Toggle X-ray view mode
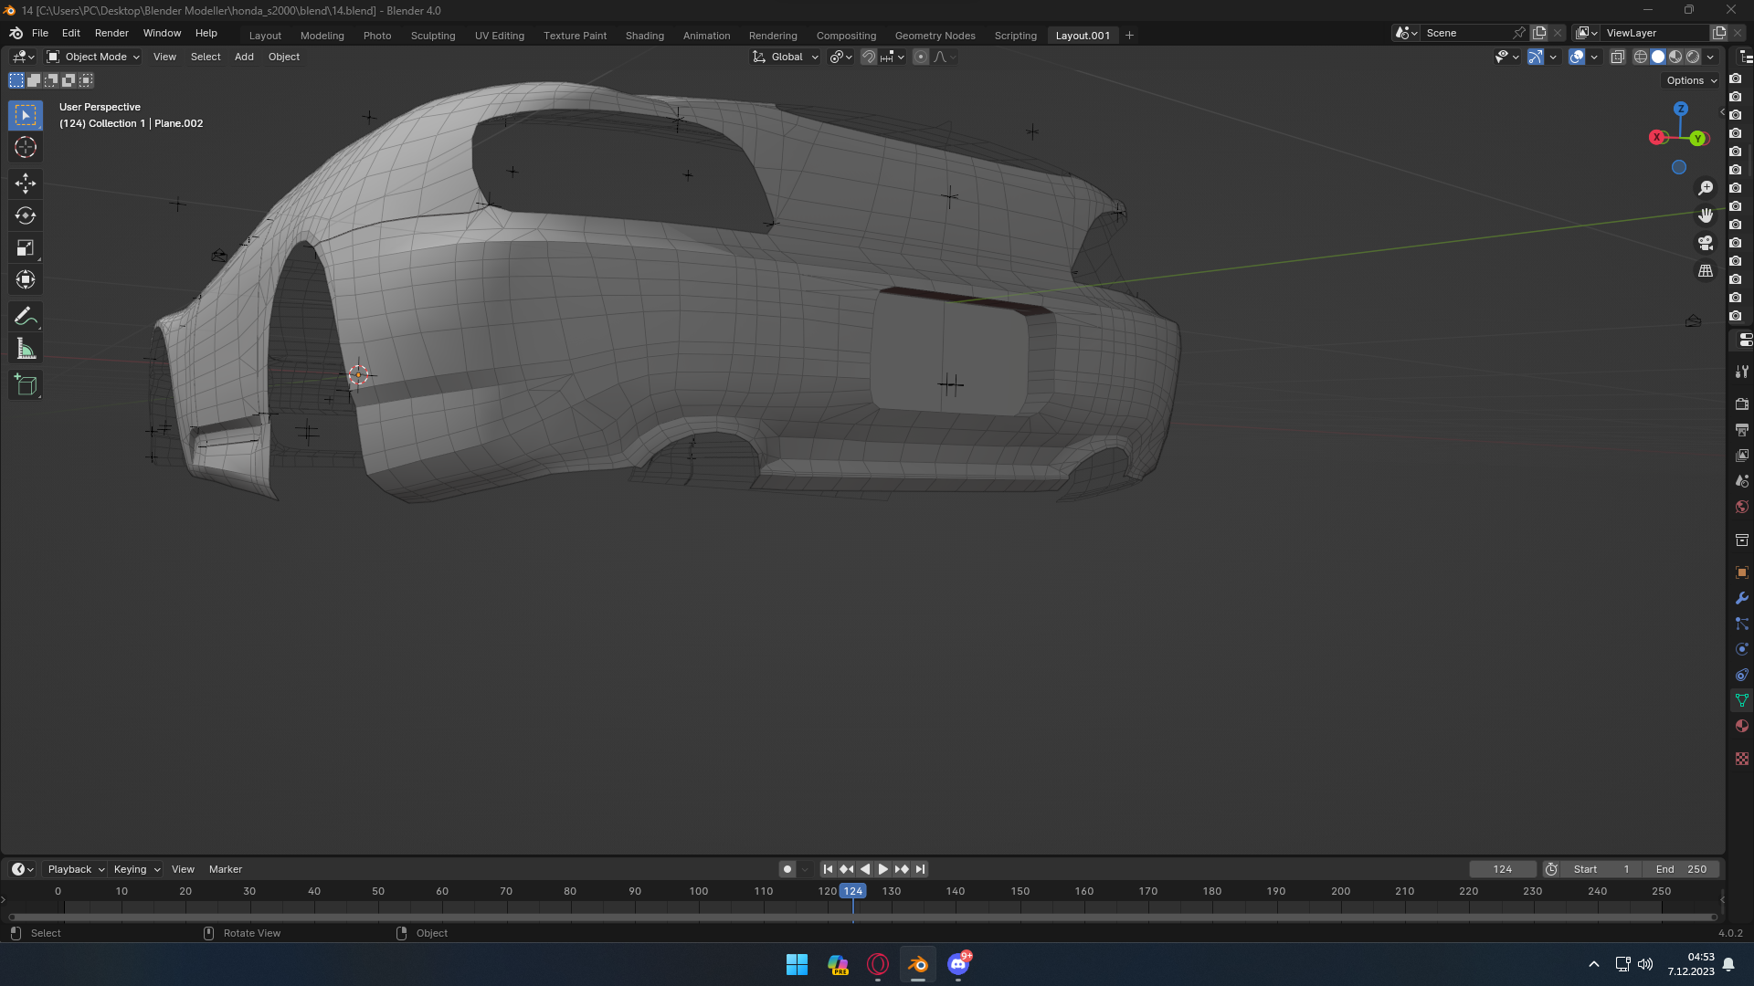This screenshot has width=1754, height=986. pyautogui.click(x=1617, y=57)
